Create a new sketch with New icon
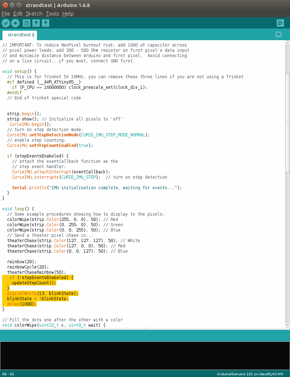Screen dimensions: 290x377 coord(26,23)
